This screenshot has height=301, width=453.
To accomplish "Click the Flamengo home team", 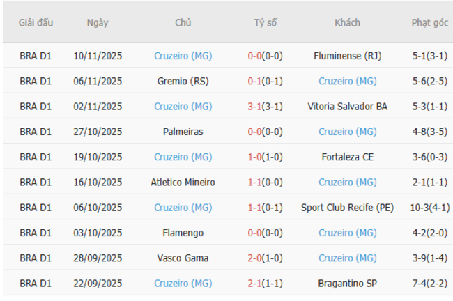I will (183, 233).
